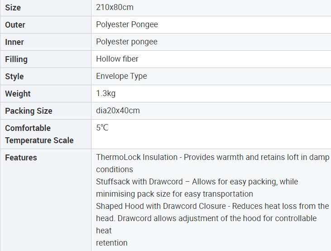Click the dia20x40cm packing value
The image size is (331, 251).
[118, 111]
